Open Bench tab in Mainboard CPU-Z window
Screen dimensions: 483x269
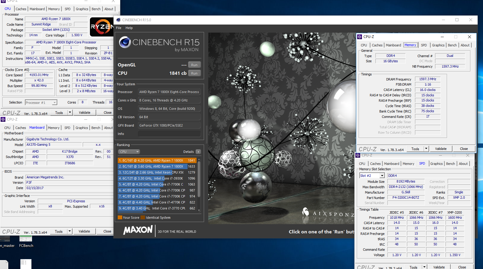click(96, 128)
